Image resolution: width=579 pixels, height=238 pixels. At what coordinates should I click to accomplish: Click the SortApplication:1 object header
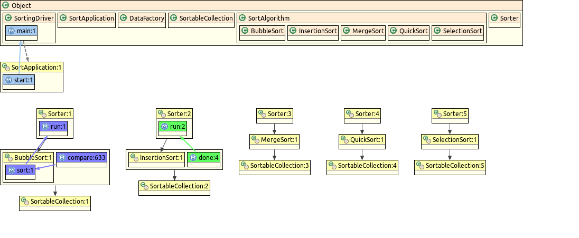[32, 67]
